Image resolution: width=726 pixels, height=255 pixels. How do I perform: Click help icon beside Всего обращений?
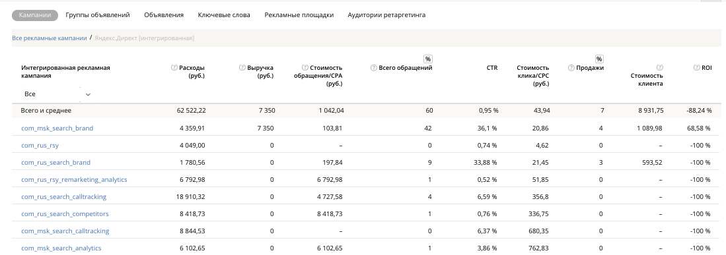click(373, 68)
